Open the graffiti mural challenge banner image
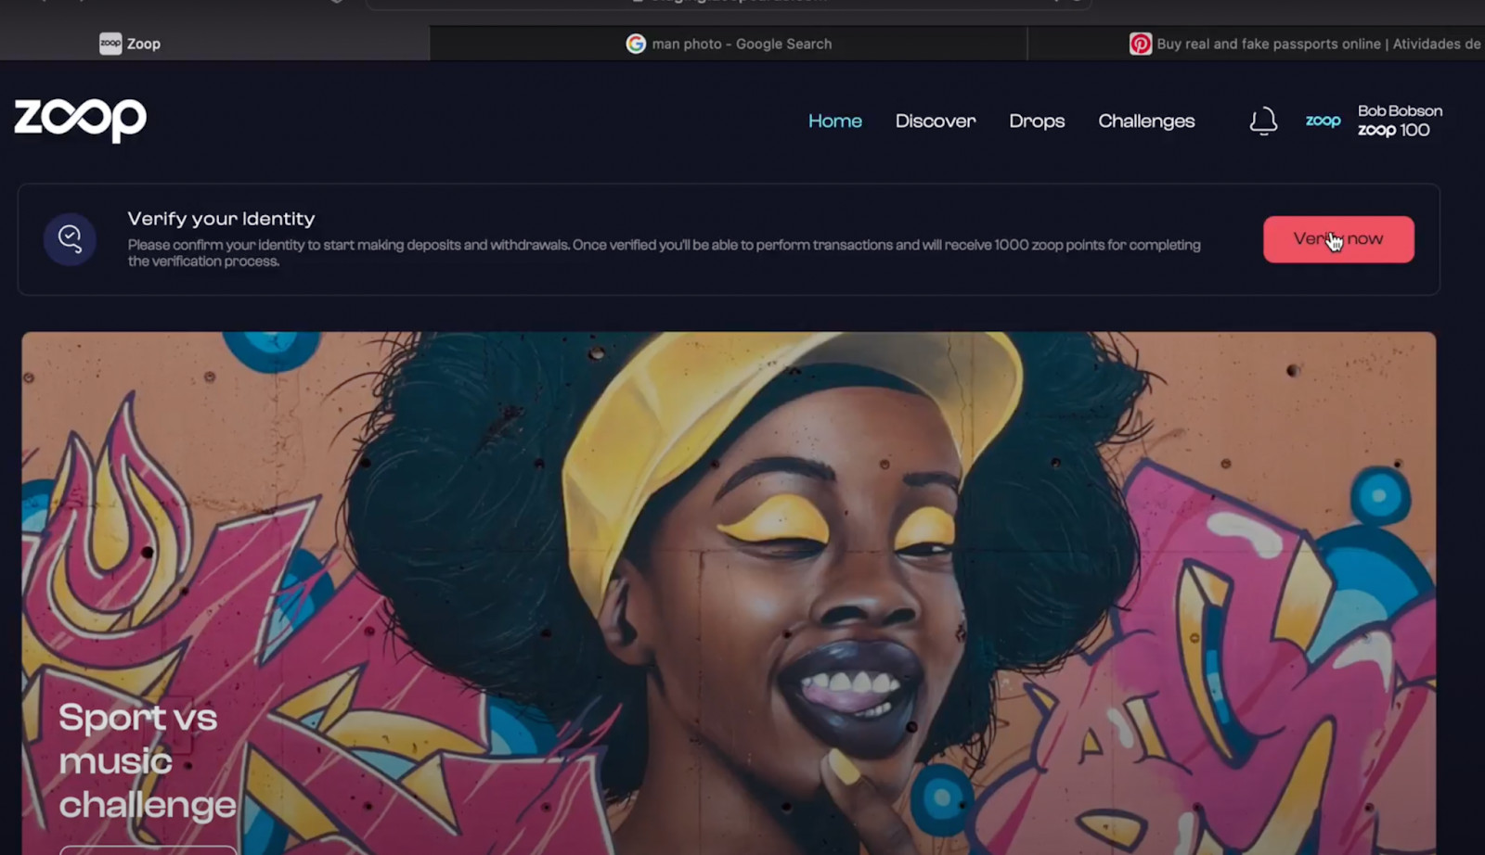 click(729, 593)
